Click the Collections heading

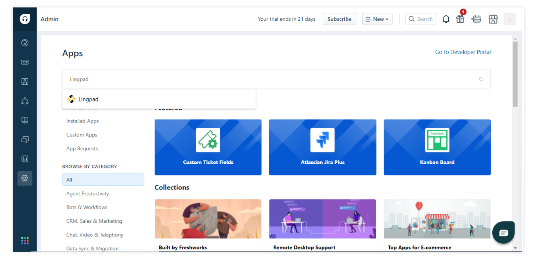[172, 187]
